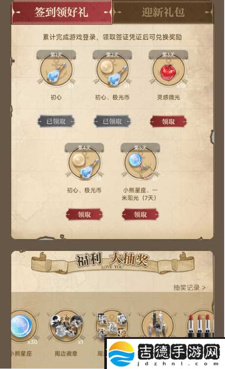Tap the lipstick set prize icon
Viewport: 225px width, 369px height.
click(201, 325)
